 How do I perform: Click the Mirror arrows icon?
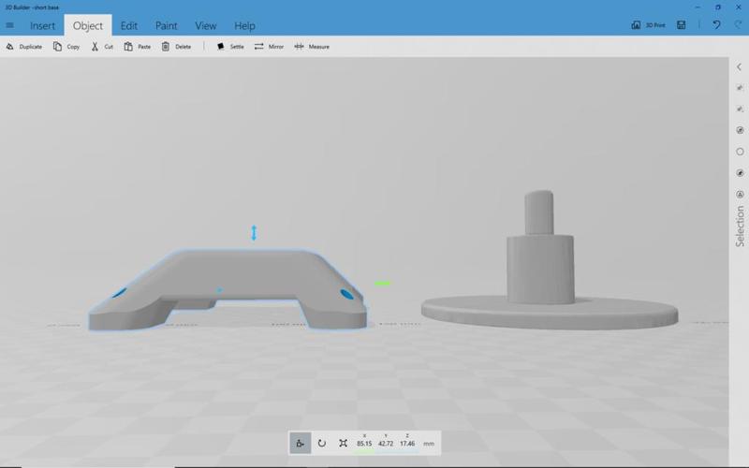(259, 46)
